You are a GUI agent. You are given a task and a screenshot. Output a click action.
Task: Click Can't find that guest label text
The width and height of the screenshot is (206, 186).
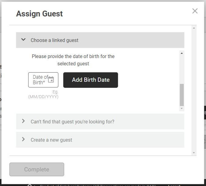click(72, 122)
